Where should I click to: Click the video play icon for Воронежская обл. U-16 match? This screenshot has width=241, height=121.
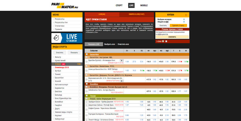(121, 81)
